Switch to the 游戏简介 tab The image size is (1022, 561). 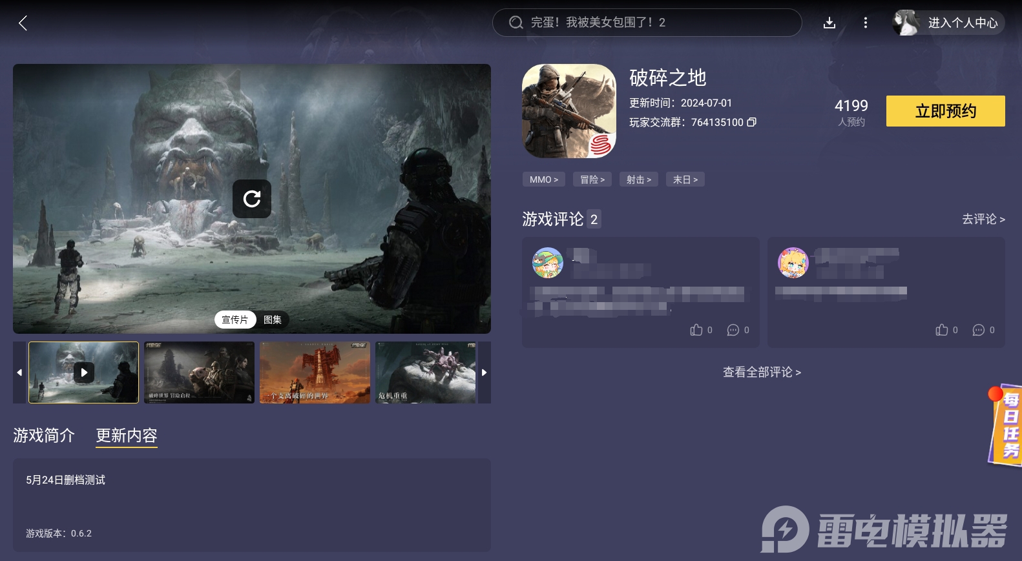tap(44, 436)
